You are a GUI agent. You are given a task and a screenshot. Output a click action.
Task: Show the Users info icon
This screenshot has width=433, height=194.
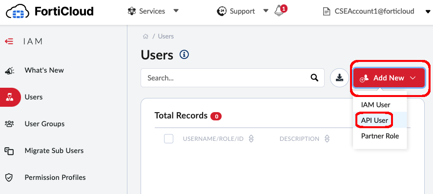[x=184, y=54]
